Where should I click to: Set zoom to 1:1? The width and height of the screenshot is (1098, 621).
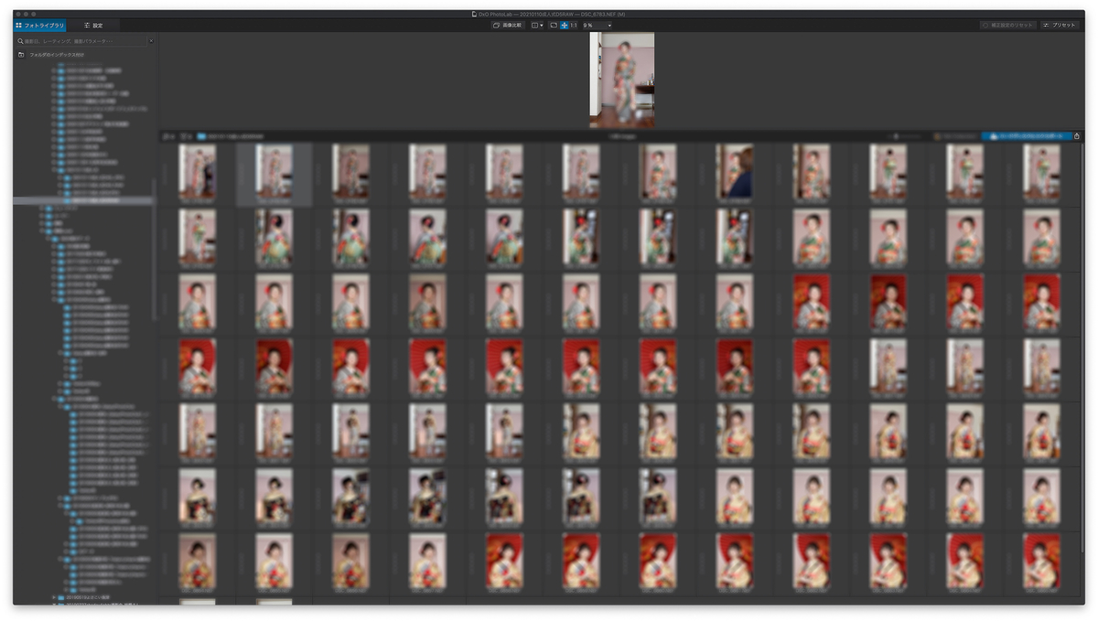click(574, 26)
